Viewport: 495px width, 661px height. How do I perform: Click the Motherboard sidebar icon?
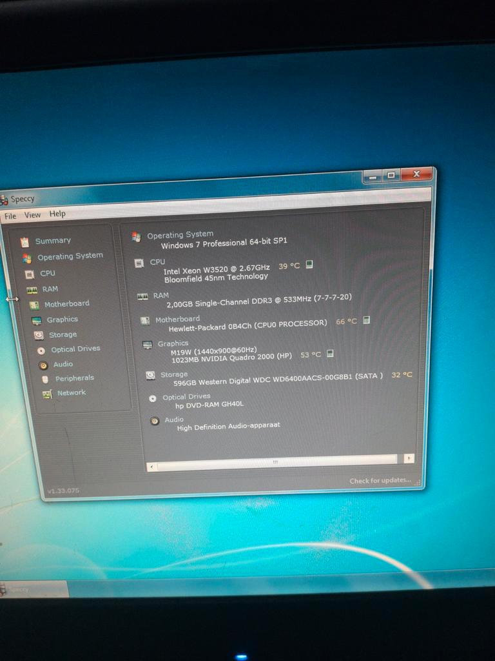point(34,305)
